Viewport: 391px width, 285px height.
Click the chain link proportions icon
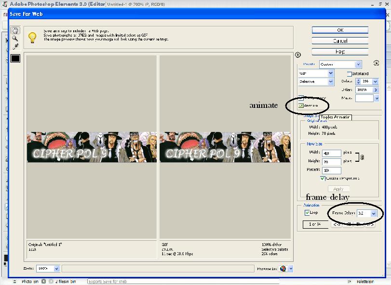363,157
